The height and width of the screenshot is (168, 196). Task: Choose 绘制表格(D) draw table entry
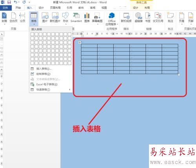click(x=51, y=74)
